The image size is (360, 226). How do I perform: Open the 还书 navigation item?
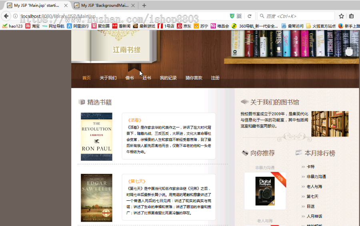(x=147, y=78)
